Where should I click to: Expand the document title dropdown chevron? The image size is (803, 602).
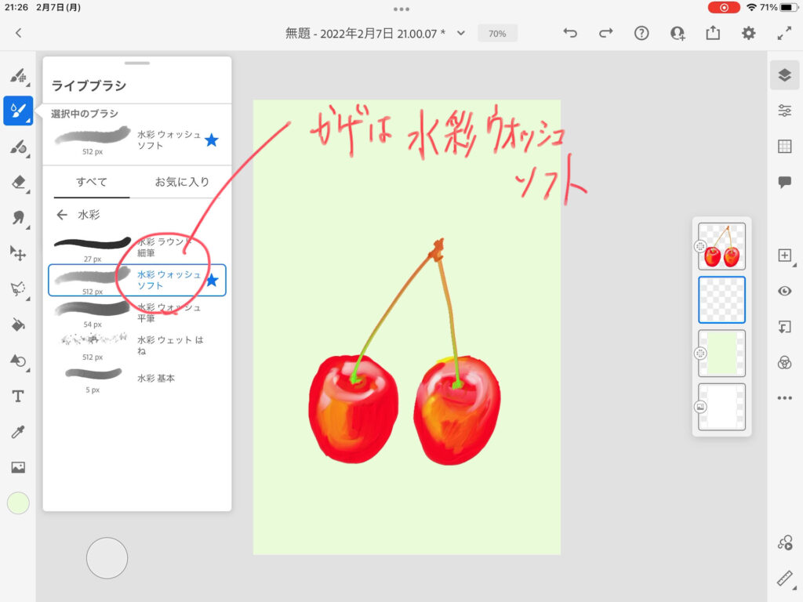point(461,33)
